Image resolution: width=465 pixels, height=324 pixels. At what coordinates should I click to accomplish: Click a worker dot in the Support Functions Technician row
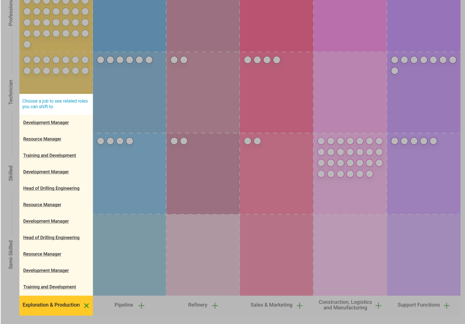point(404,59)
